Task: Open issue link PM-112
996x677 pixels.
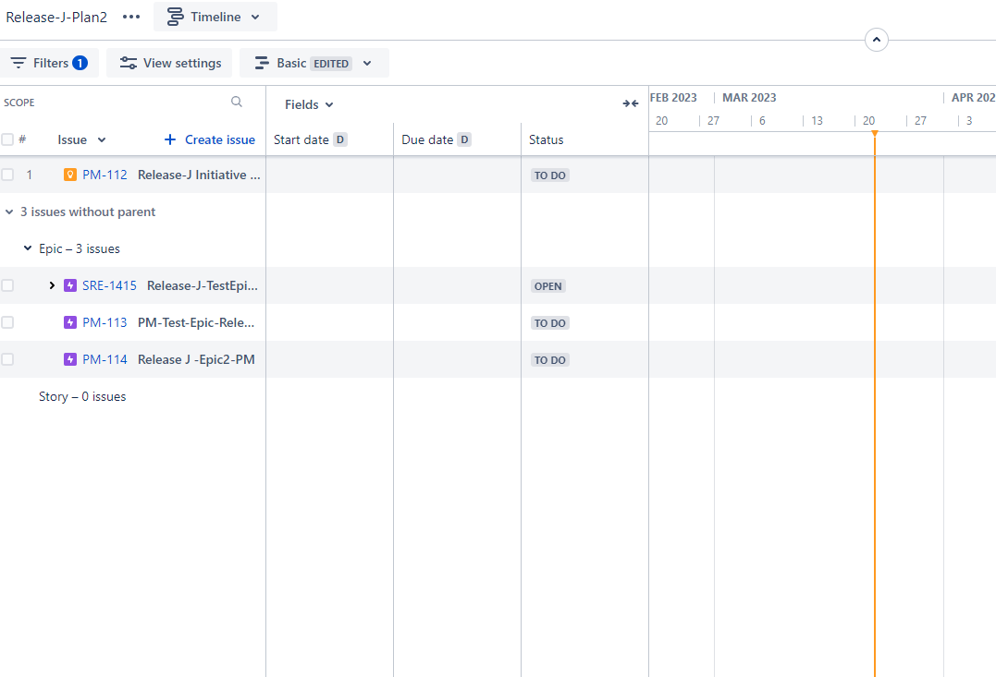Action: (105, 175)
